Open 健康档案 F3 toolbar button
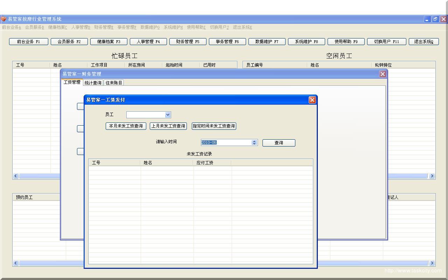This screenshot has height=280, width=448. [108, 42]
